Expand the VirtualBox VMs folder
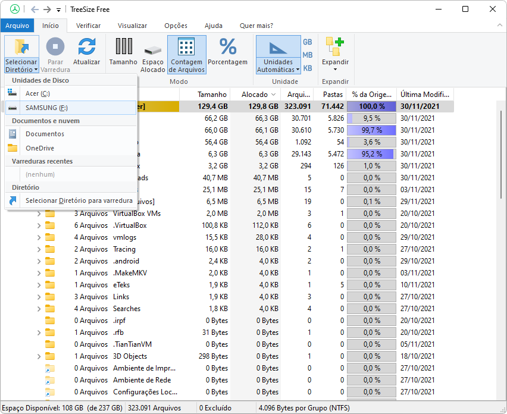This screenshot has width=507, height=414. pos(39,214)
